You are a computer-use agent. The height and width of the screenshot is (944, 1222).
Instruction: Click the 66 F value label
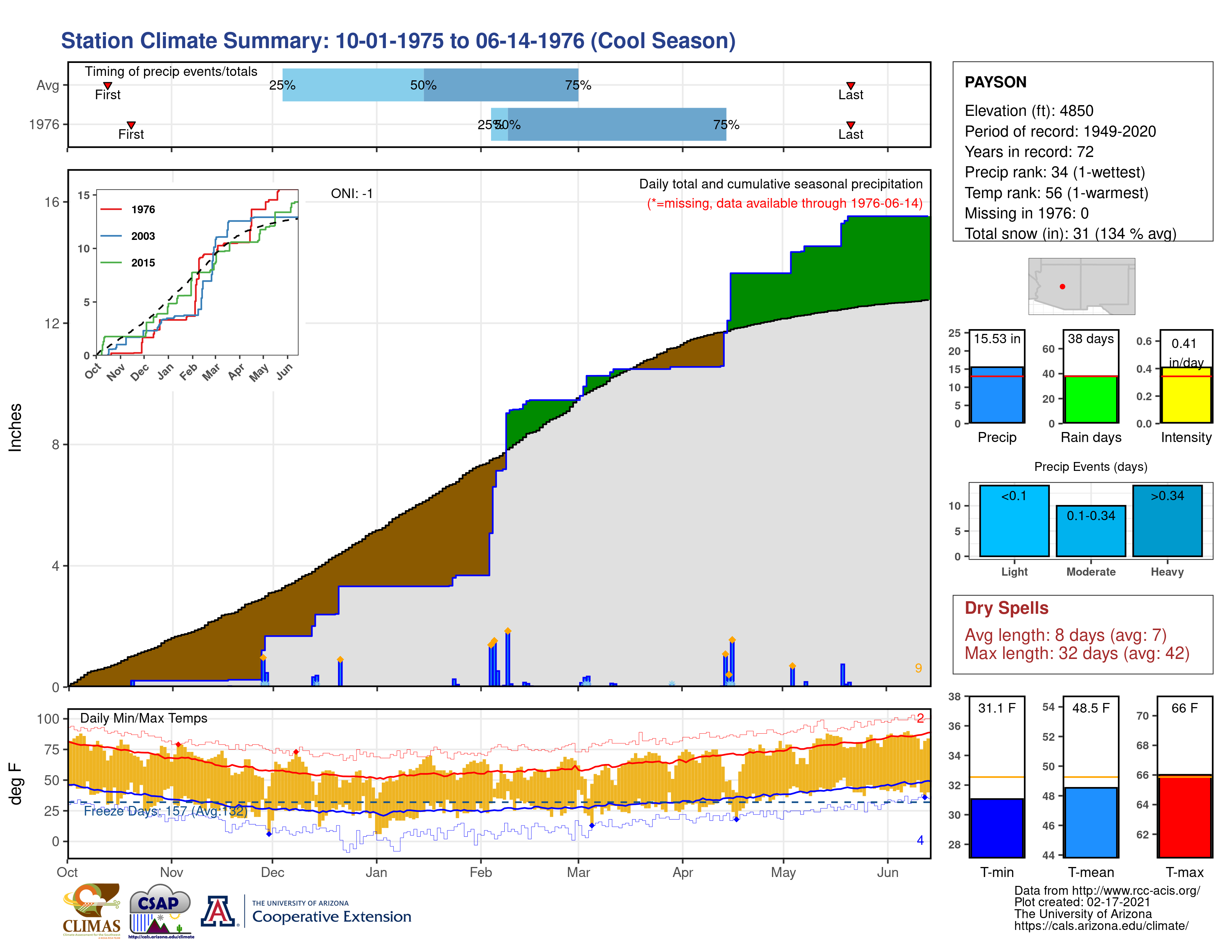pyautogui.click(x=1185, y=708)
